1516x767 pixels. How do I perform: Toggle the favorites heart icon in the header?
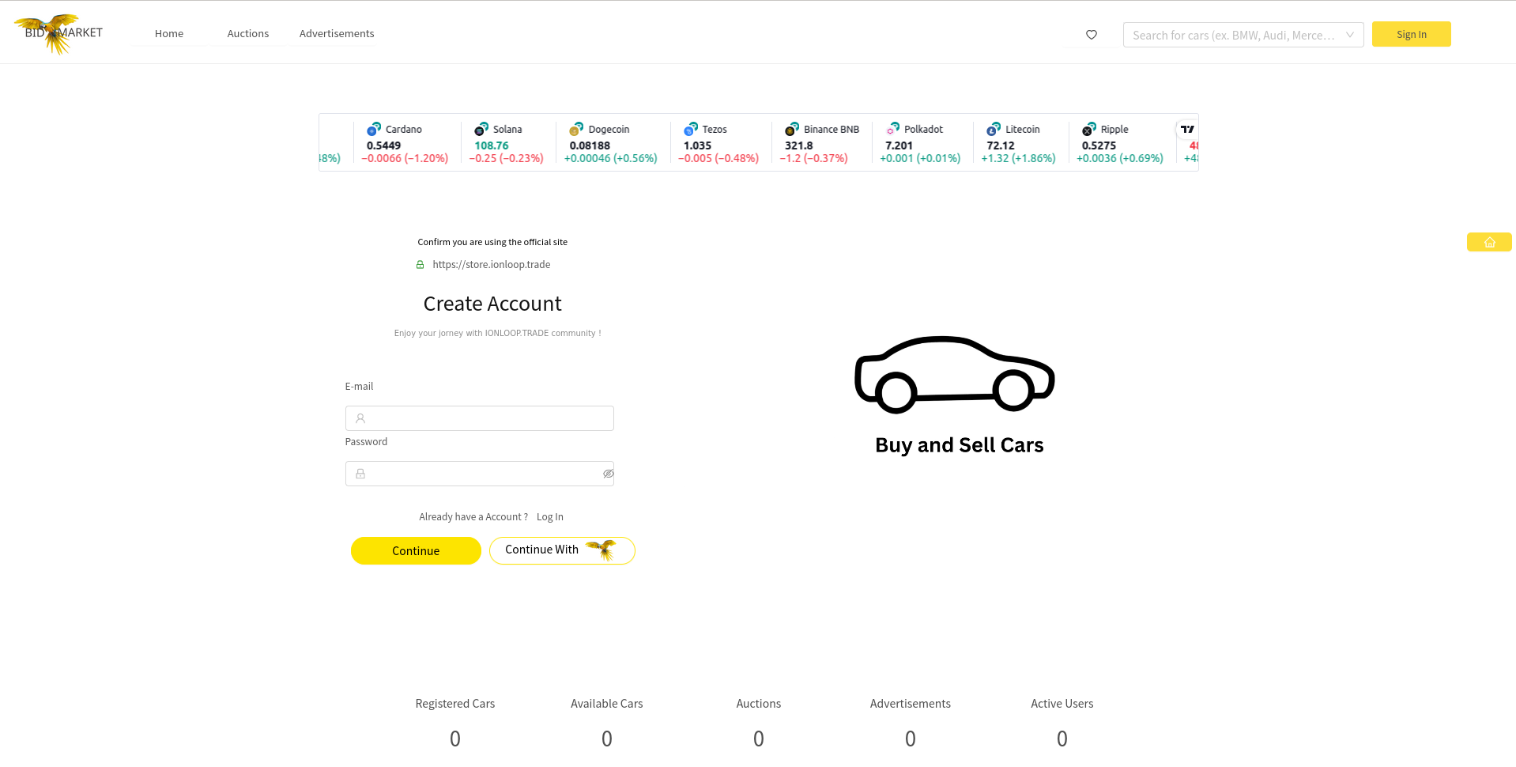click(x=1091, y=35)
